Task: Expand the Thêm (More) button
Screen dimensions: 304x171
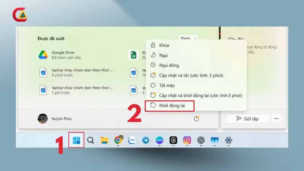Action: [188, 38]
